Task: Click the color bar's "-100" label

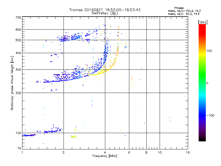Action: (210, 115)
